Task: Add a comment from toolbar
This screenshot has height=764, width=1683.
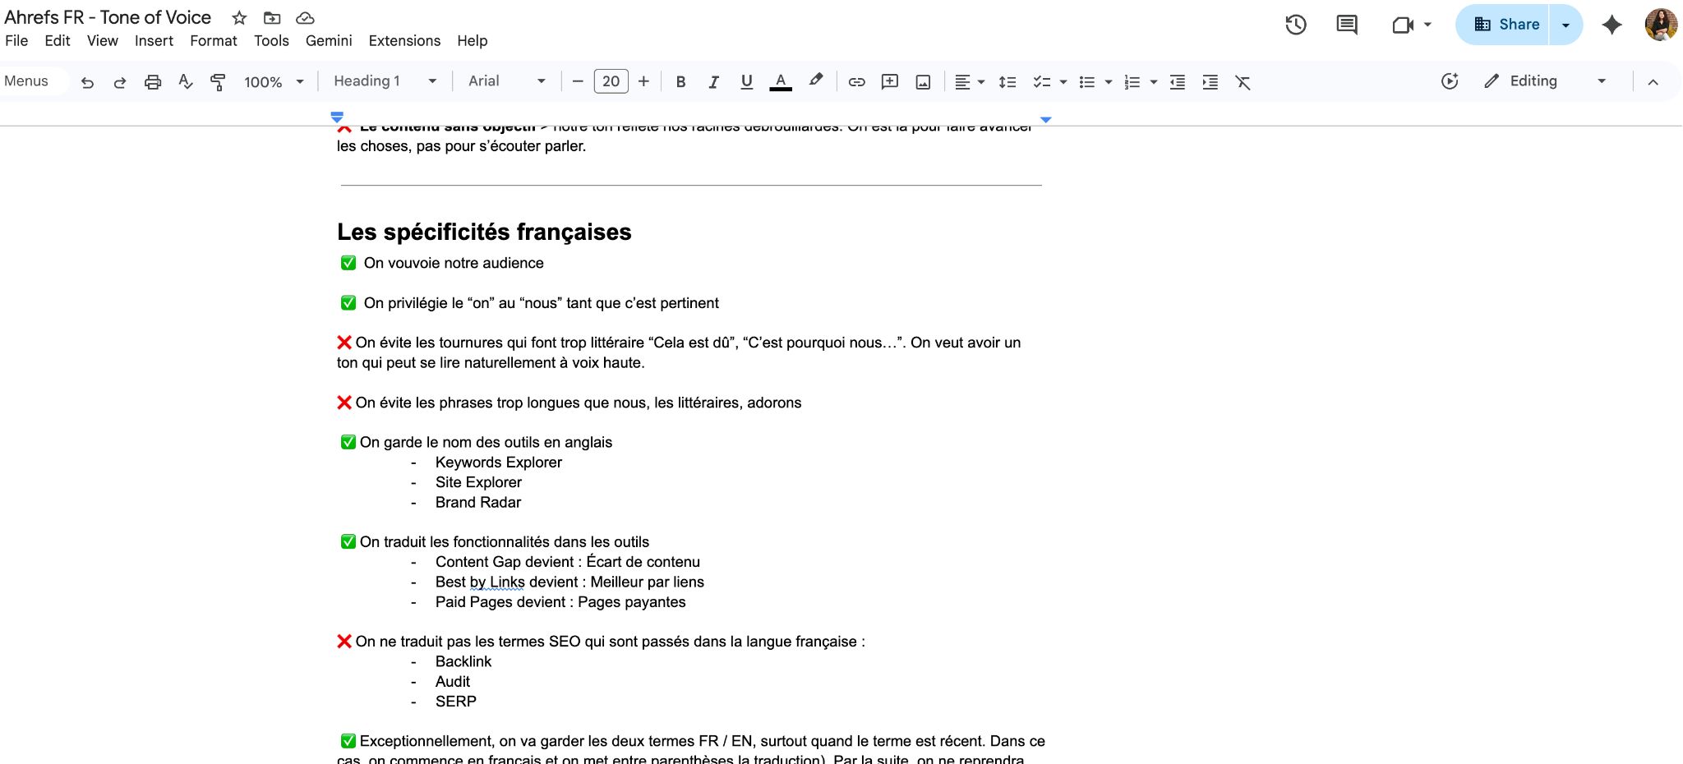Action: [889, 82]
